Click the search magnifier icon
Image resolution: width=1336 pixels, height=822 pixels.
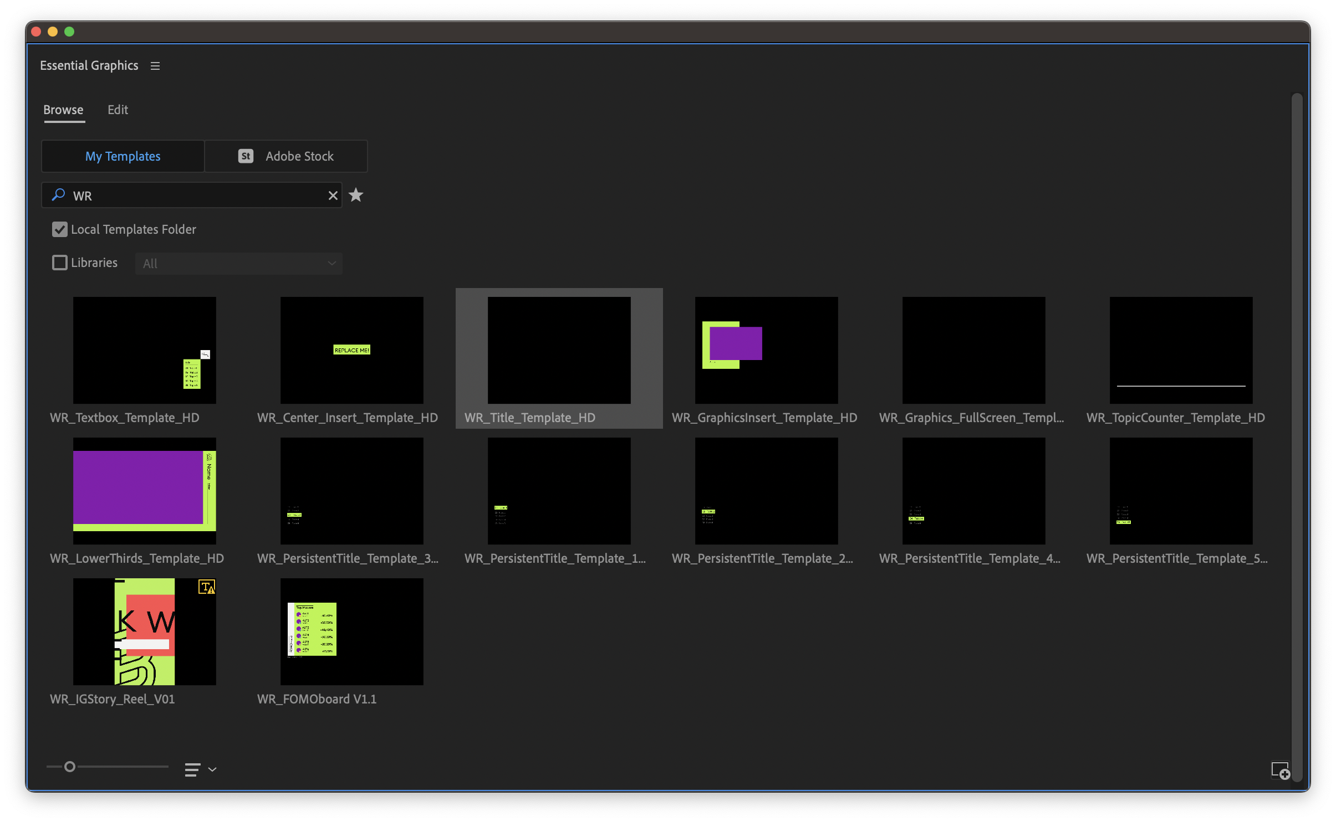[x=59, y=196]
